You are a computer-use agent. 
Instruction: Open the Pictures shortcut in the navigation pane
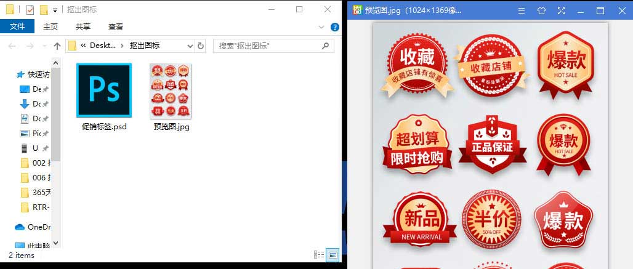(x=34, y=133)
